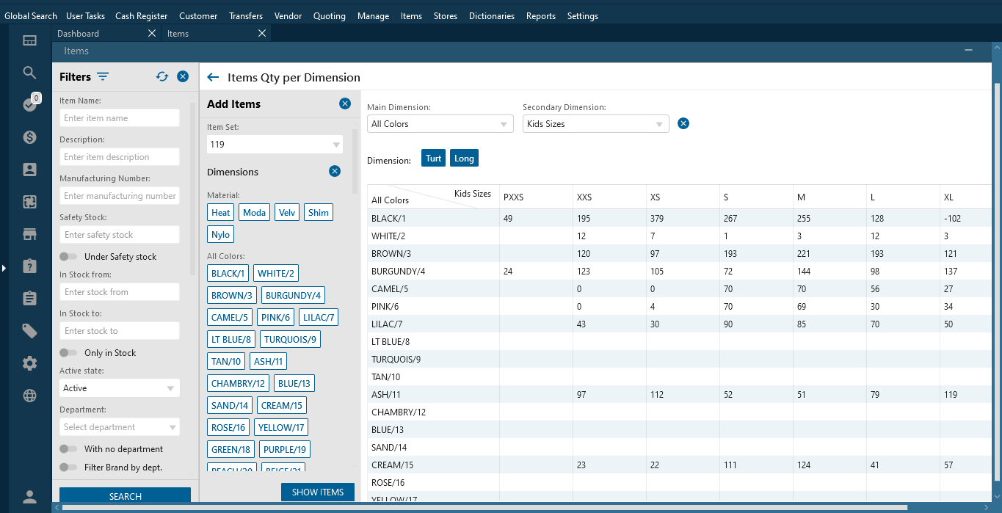This screenshot has width=1002, height=513.
Task: Enable the Under Safety stock toggle
Action: tap(68, 257)
